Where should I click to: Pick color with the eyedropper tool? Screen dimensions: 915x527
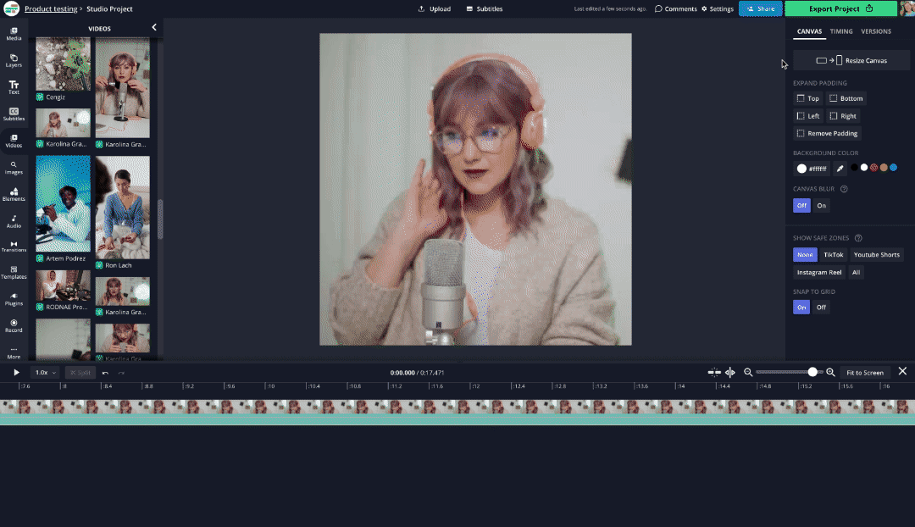click(x=840, y=169)
